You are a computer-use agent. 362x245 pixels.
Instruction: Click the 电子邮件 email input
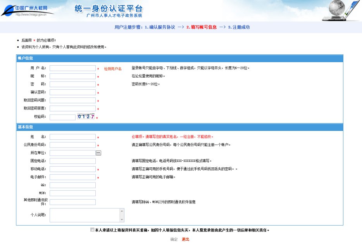[x=72, y=177]
